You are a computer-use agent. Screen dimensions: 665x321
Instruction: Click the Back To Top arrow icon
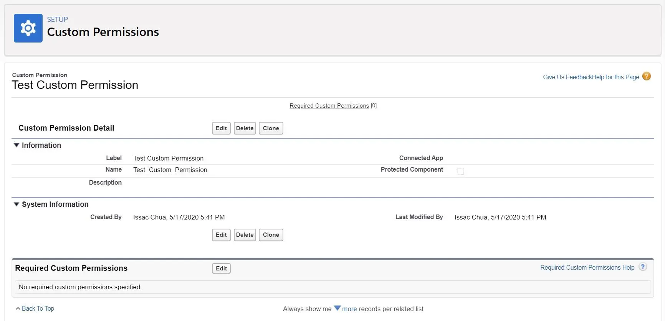18,308
